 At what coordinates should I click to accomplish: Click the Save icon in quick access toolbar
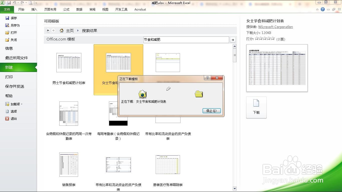point(9,3)
